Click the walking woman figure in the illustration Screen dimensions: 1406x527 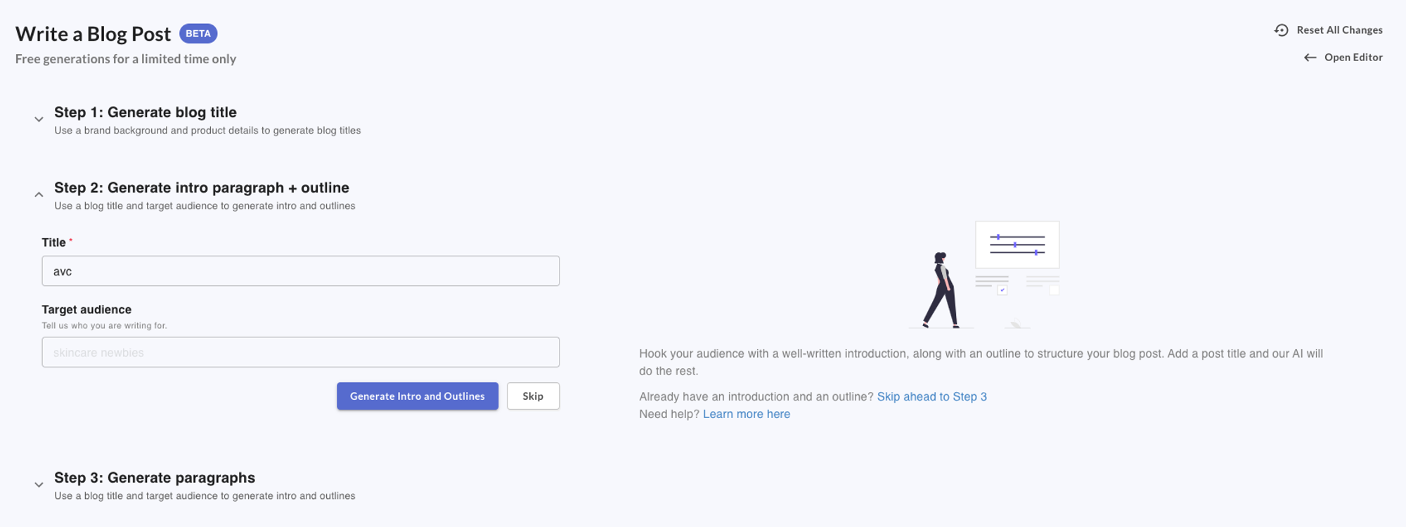(x=941, y=289)
